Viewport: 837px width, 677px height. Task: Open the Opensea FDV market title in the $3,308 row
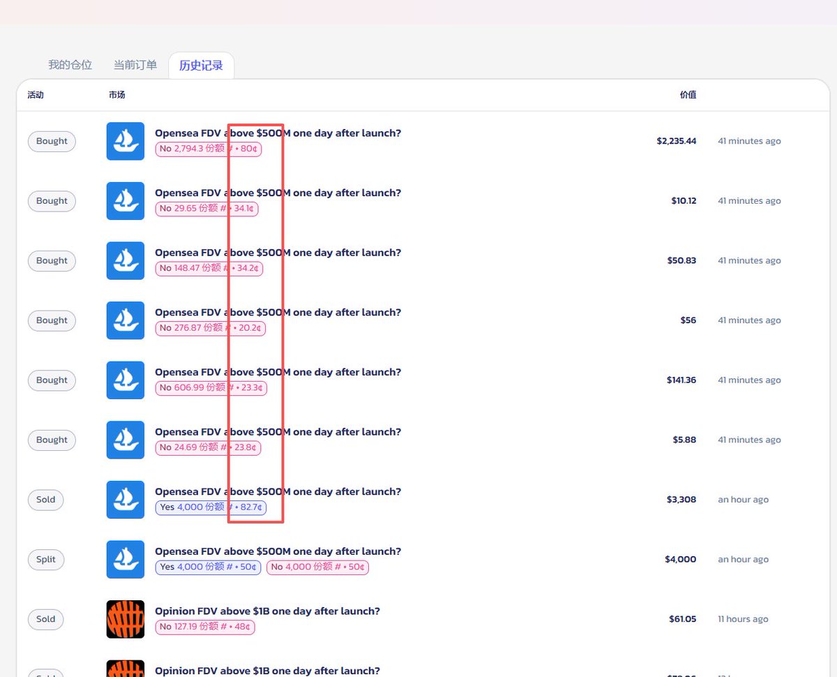pyautogui.click(x=278, y=491)
